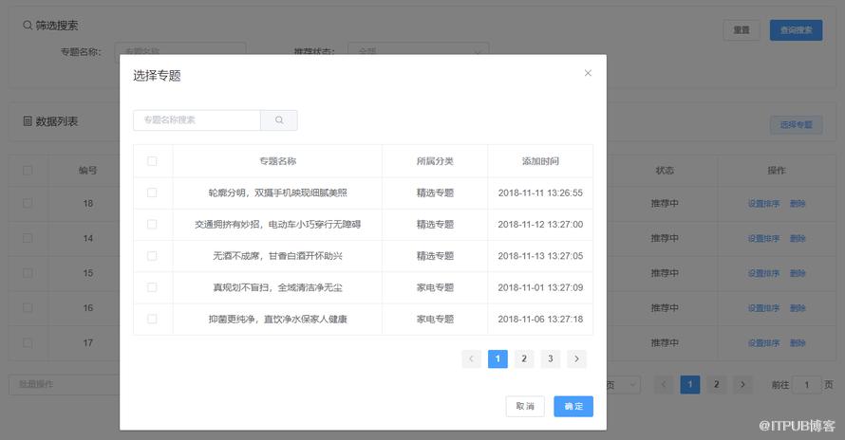Check the row 无酒不成席，甘香白酒开怀助兴

pos(152,256)
